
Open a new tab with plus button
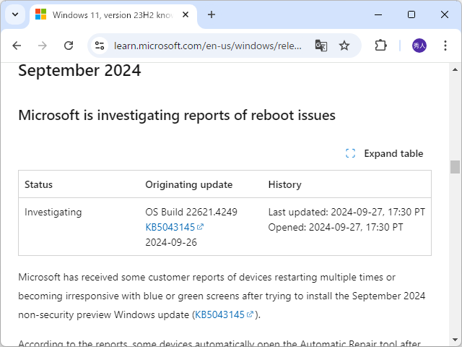[x=212, y=14]
